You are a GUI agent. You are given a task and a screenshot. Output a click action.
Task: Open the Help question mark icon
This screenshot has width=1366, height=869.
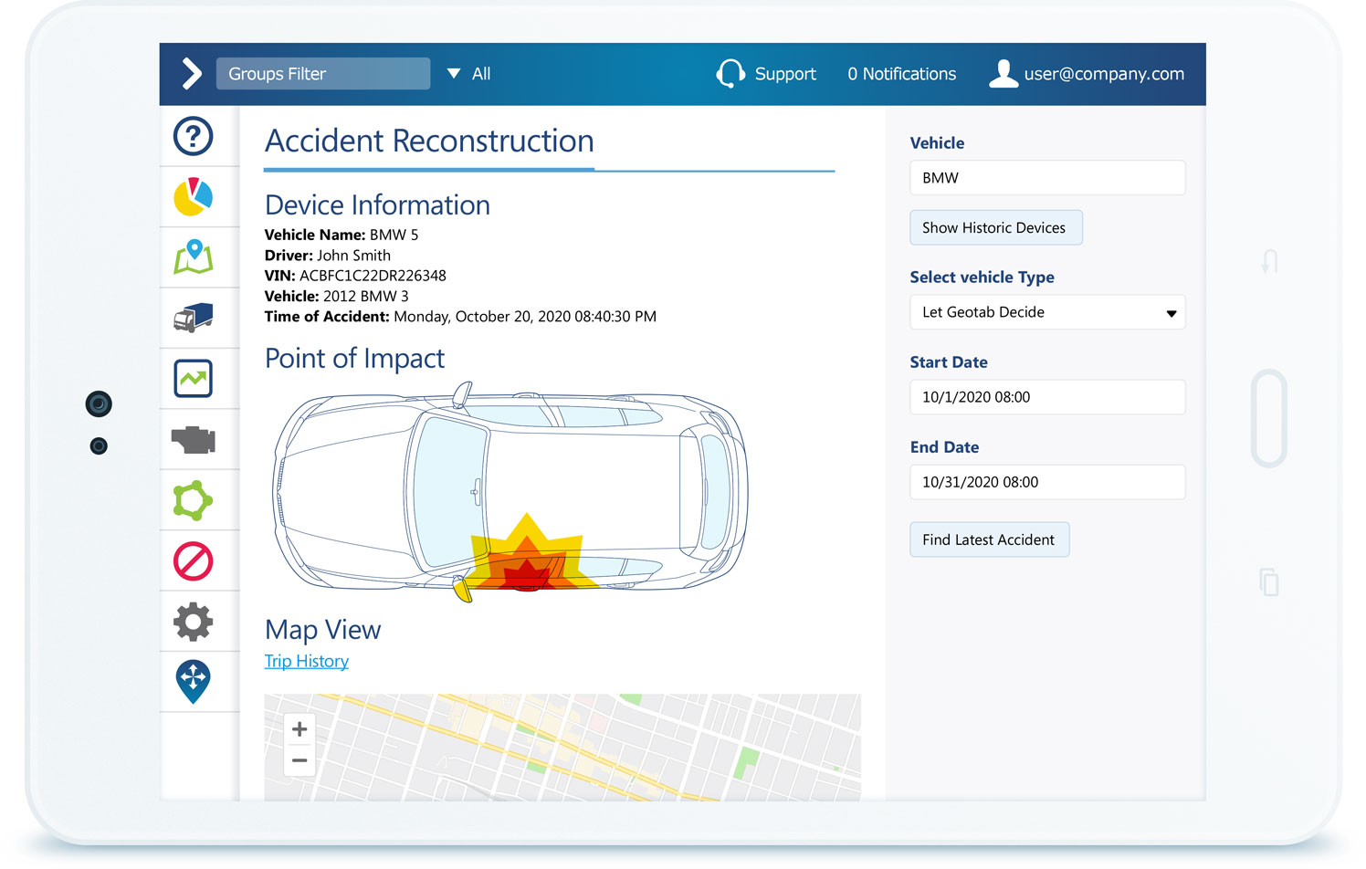click(x=194, y=136)
